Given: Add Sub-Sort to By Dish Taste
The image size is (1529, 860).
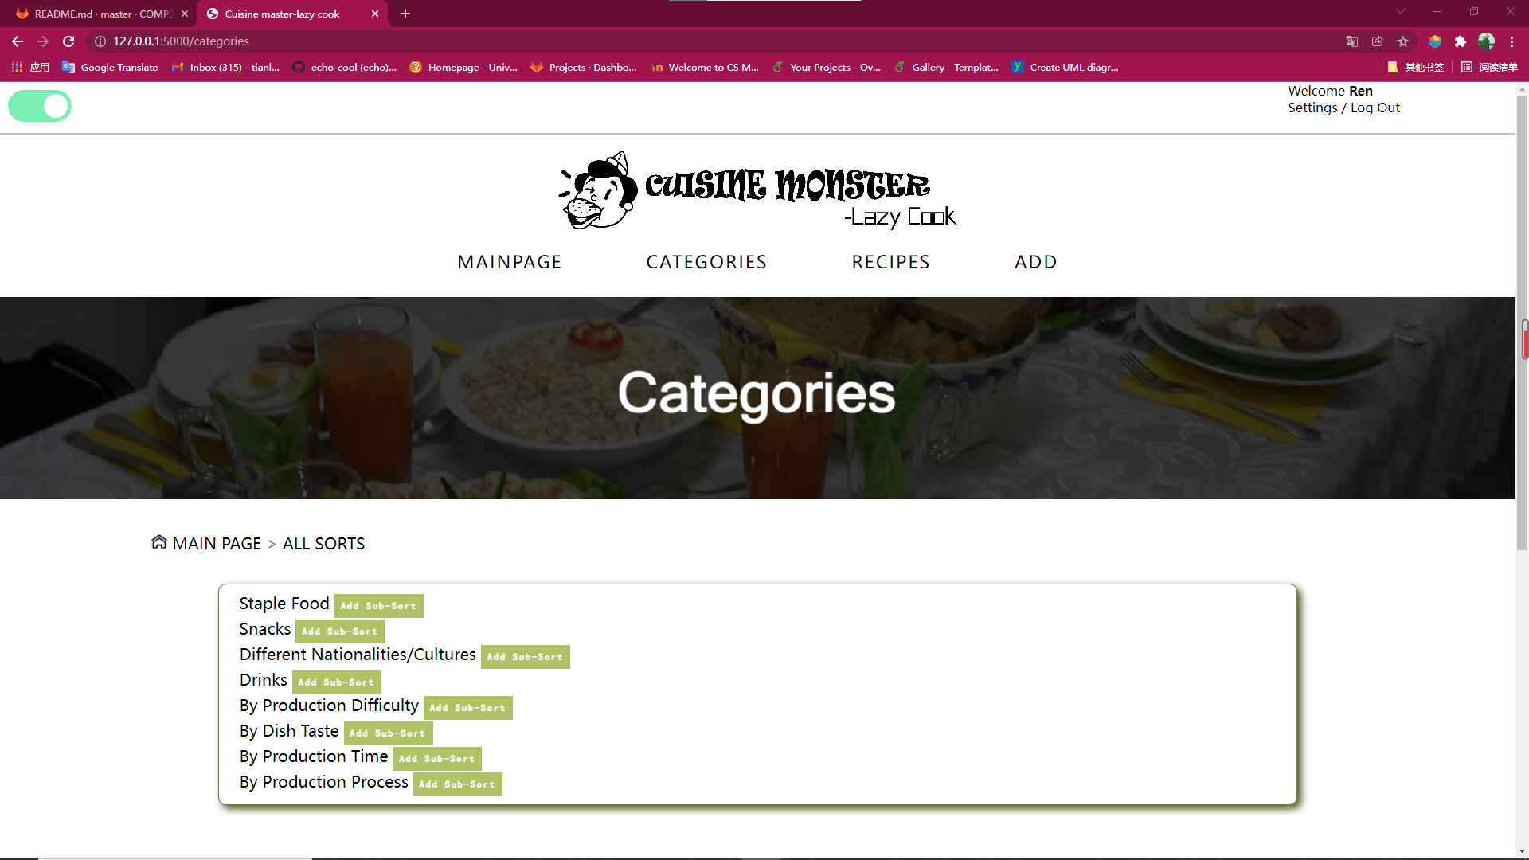Looking at the screenshot, I should [388, 733].
